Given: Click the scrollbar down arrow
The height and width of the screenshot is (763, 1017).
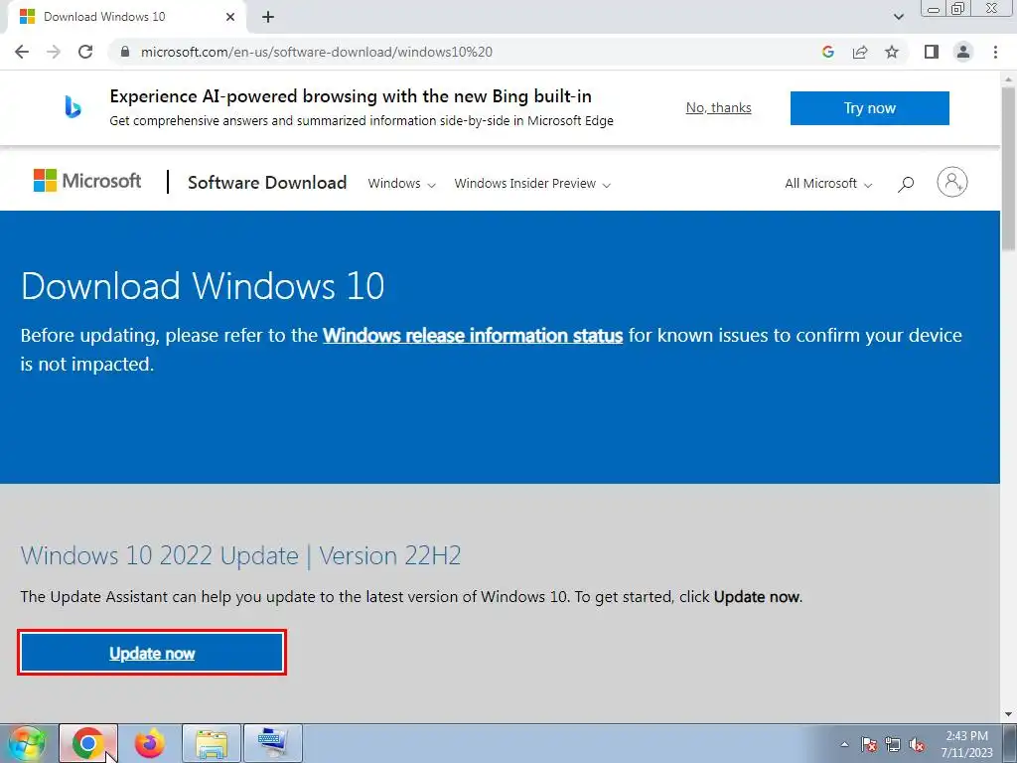Looking at the screenshot, I should click(1009, 714).
